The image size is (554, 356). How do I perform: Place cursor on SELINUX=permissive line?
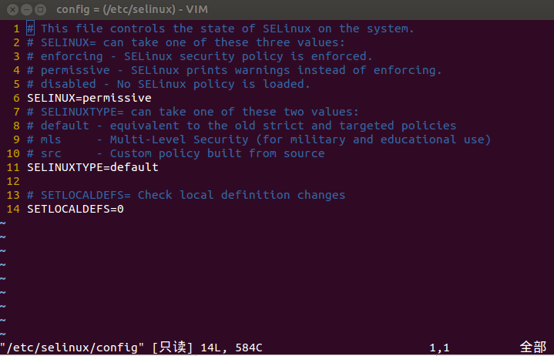[x=89, y=98]
